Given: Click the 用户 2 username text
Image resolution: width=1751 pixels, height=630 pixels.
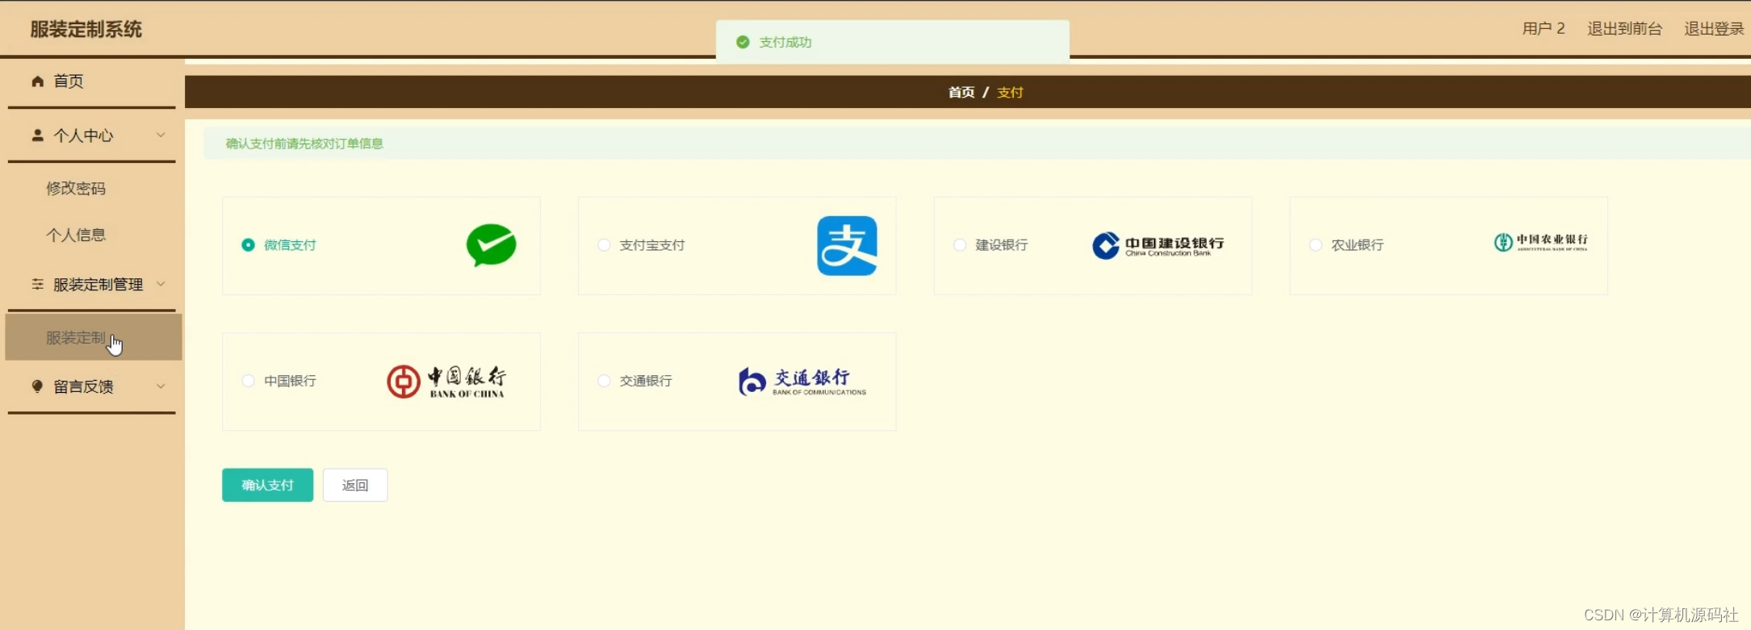Looking at the screenshot, I should [1544, 29].
